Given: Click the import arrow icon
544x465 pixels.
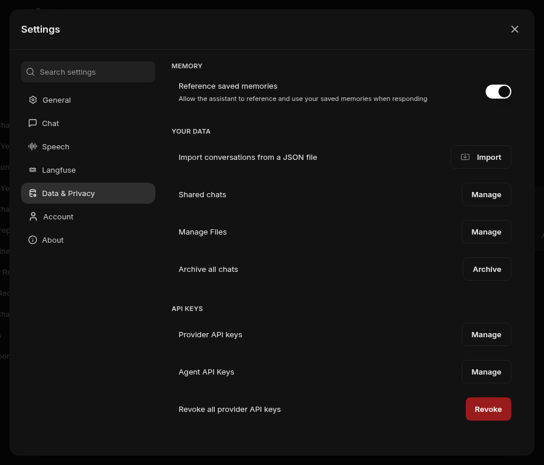Looking at the screenshot, I should click(465, 157).
